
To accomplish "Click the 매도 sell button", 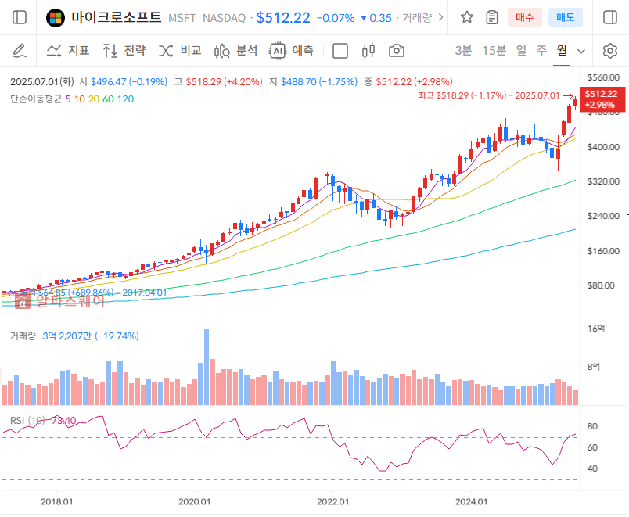I will pos(565,17).
